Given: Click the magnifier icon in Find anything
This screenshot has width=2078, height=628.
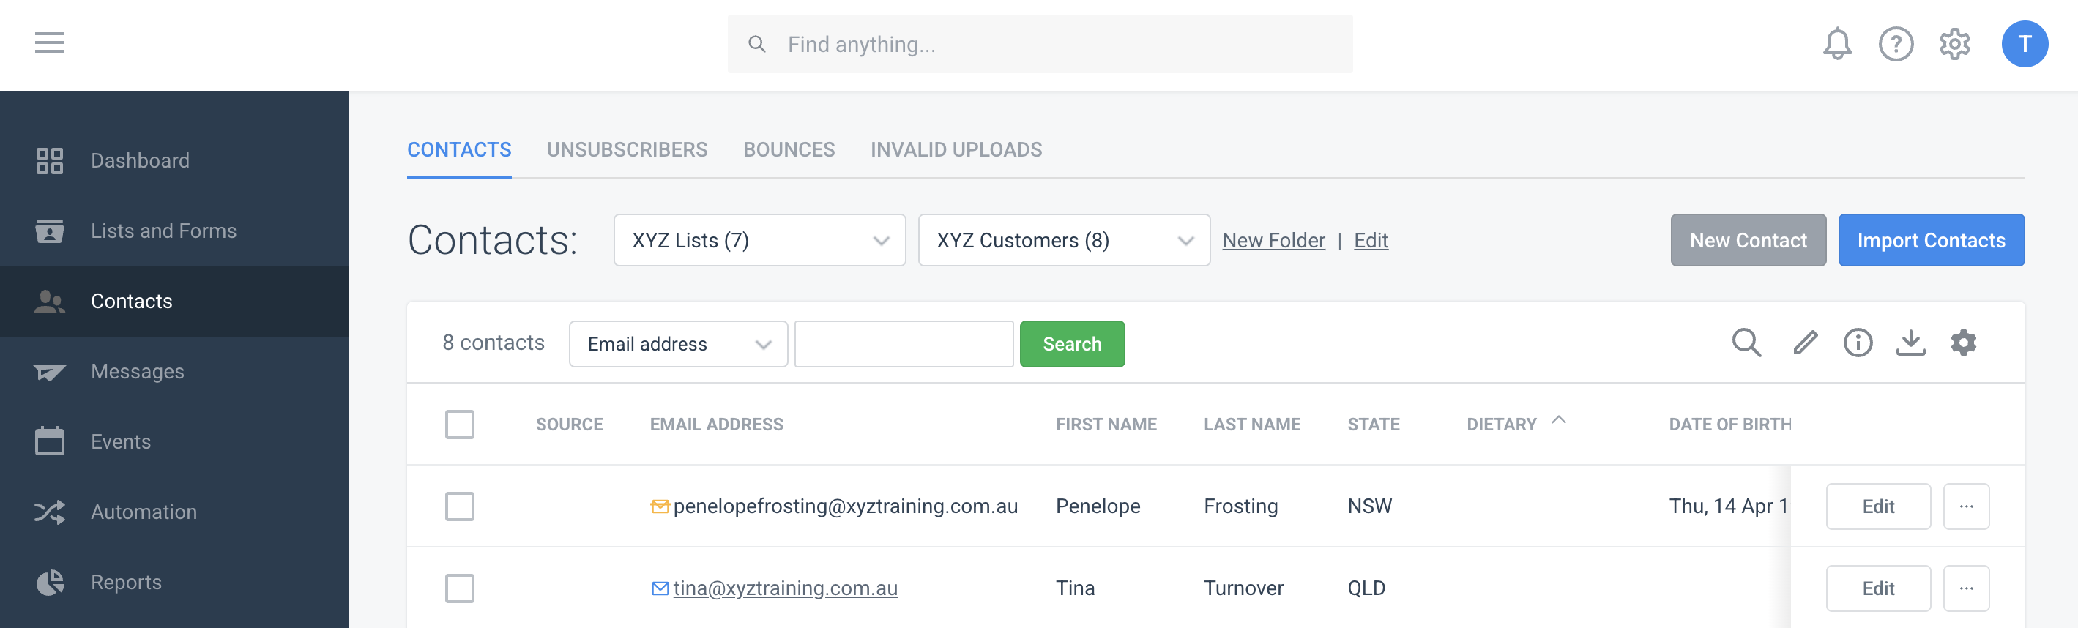Looking at the screenshot, I should (x=756, y=45).
